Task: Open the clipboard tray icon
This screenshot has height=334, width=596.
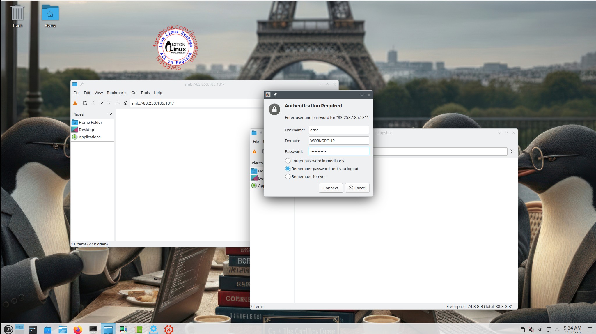Action: [x=523, y=330]
